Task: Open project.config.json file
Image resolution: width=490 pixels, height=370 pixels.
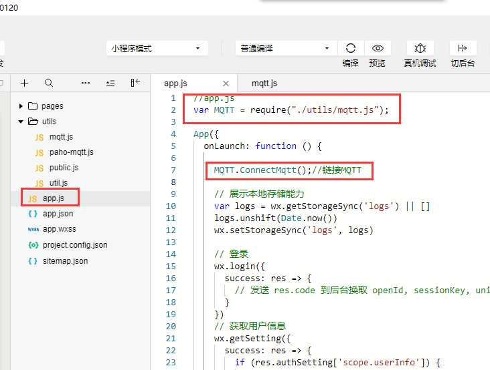Action: pos(75,245)
